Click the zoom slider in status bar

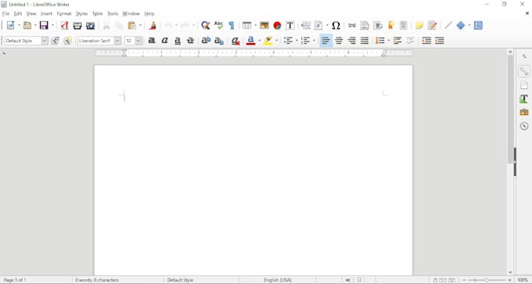tap(487, 280)
